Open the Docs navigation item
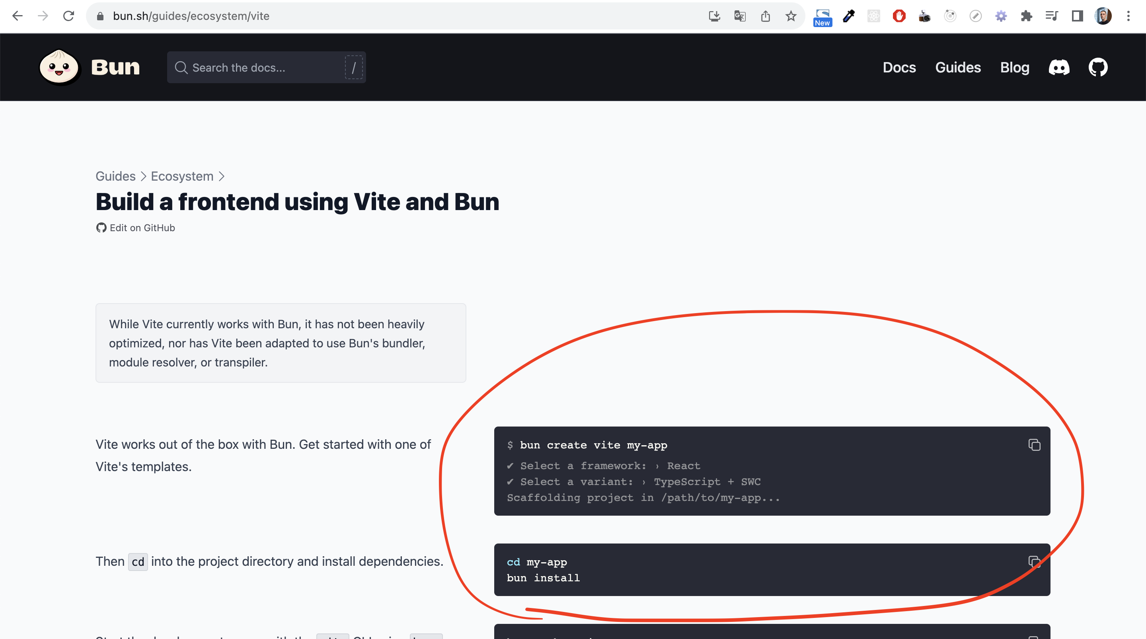Image resolution: width=1146 pixels, height=639 pixels. click(x=899, y=67)
